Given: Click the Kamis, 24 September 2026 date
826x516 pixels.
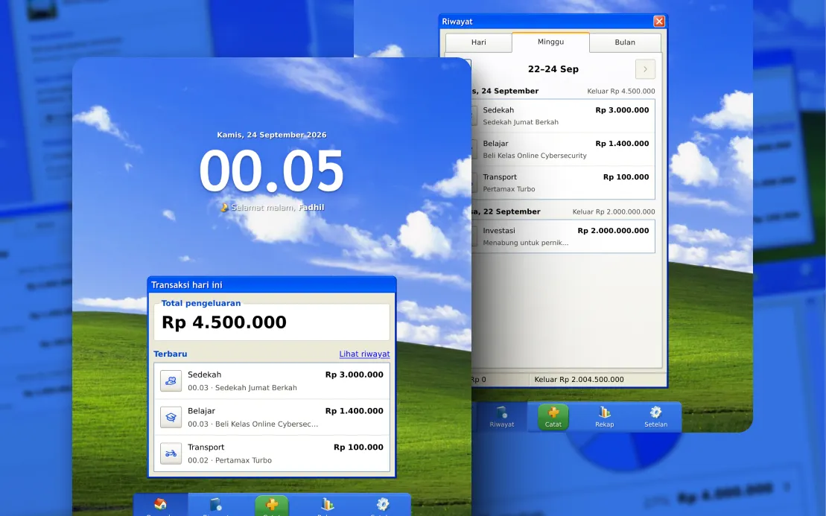Looking at the screenshot, I should (x=272, y=135).
